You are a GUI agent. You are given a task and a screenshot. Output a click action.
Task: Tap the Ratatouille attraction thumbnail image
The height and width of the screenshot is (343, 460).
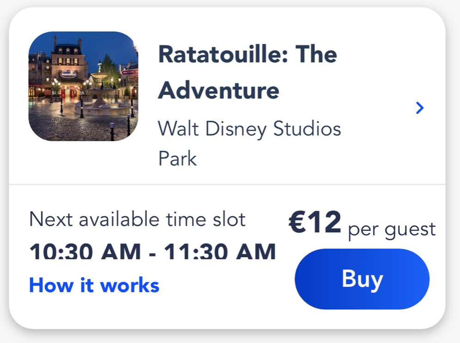tap(83, 86)
